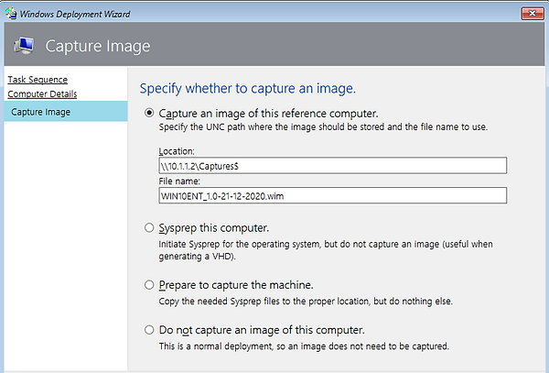Pick the 'Prepare to capture the machine' radio

point(149,285)
